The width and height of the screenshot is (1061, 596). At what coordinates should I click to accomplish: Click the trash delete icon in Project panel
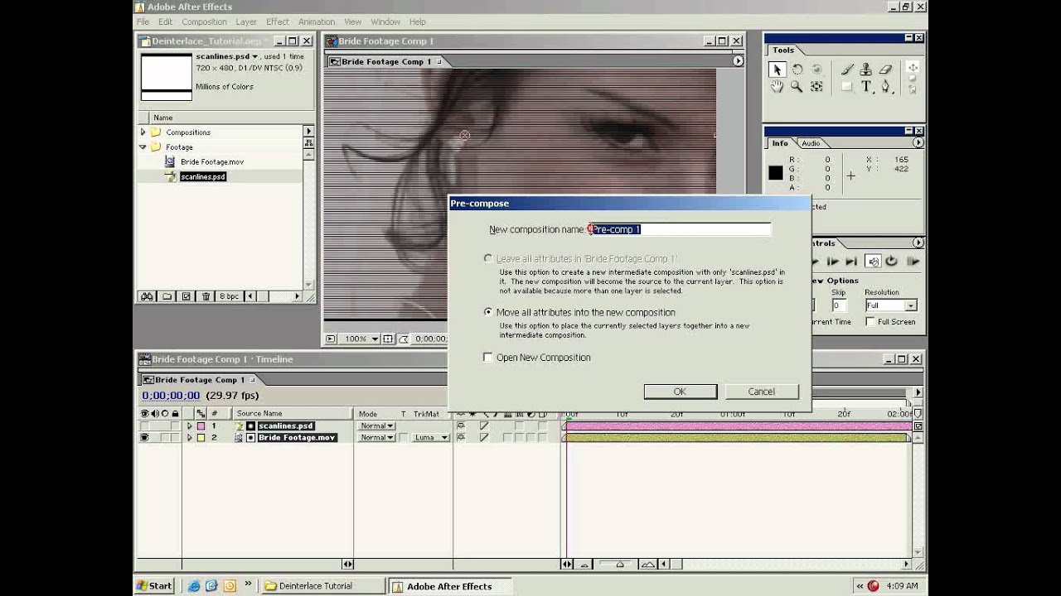(x=206, y=296)
